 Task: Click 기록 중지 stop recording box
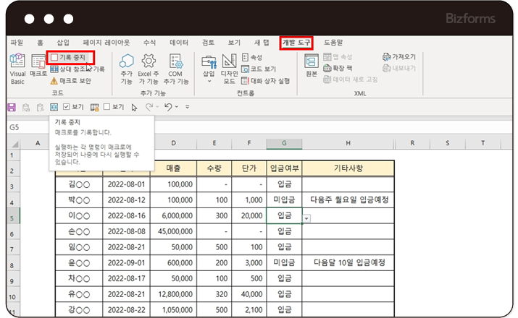coord(70,57)
